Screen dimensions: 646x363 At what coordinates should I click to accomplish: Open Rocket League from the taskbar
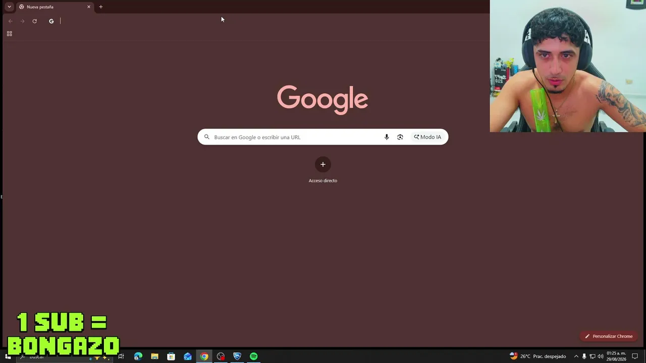click(x=237, y=356)
